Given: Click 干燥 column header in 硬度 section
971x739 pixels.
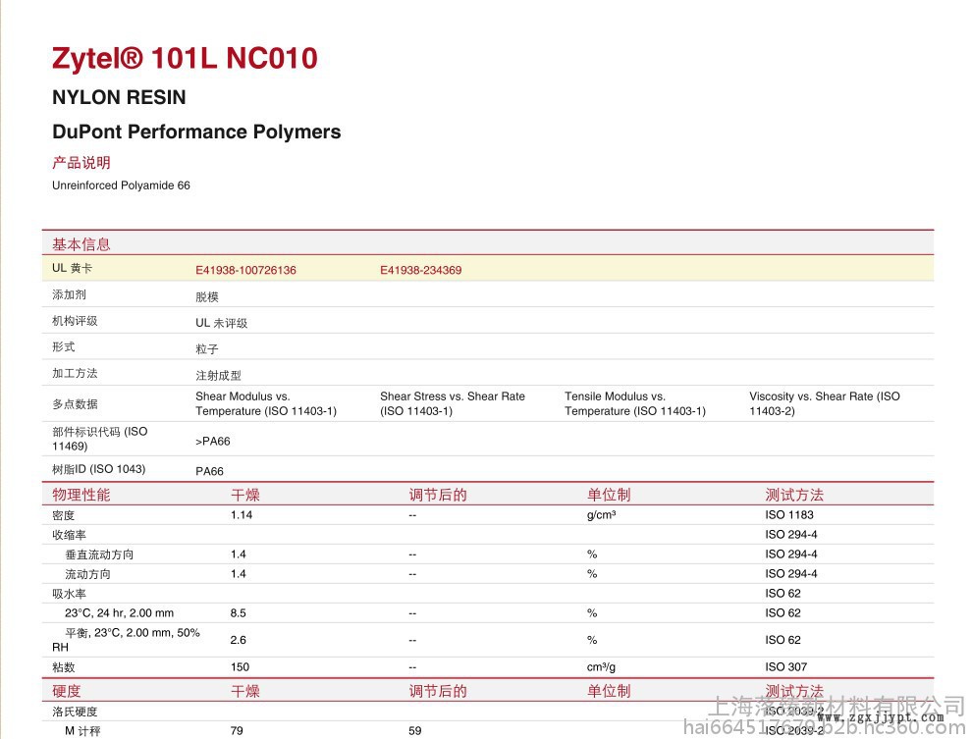Looking at the screenshot, I should tap(245, 691).
